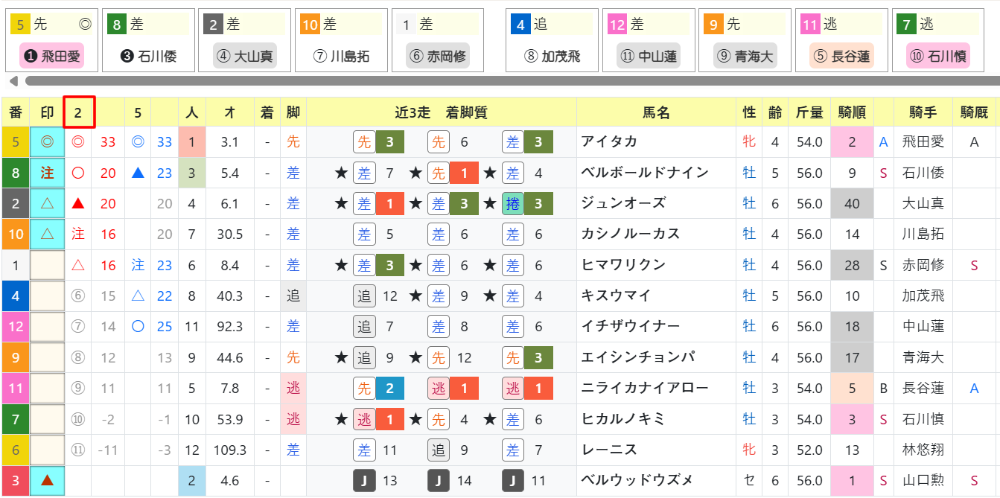Click the blue number 4 badge on the top 加茂飛 card

(520, 25)
